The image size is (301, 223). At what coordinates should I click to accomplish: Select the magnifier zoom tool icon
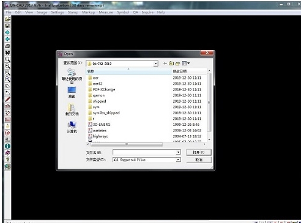[x=7, y=59]
